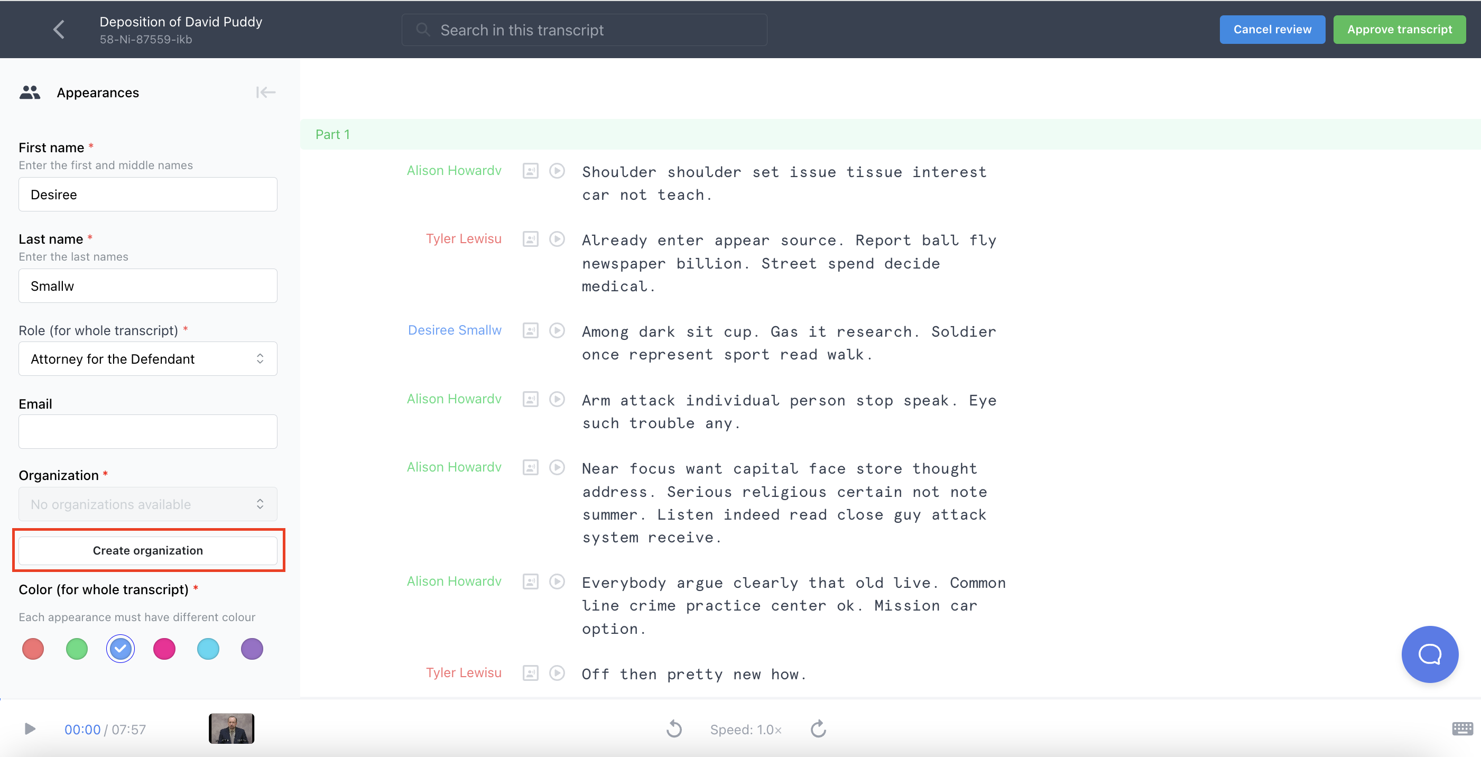Collapse the Appearances panel with arrow icon
Viewport: 1481px width, 757px height.
pos(266,93)
